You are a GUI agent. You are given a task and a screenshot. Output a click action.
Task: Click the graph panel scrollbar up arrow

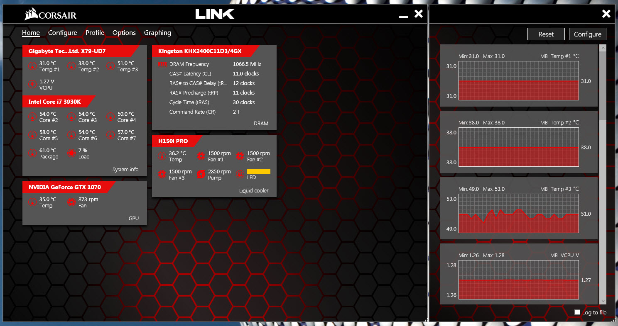(603, 48)
